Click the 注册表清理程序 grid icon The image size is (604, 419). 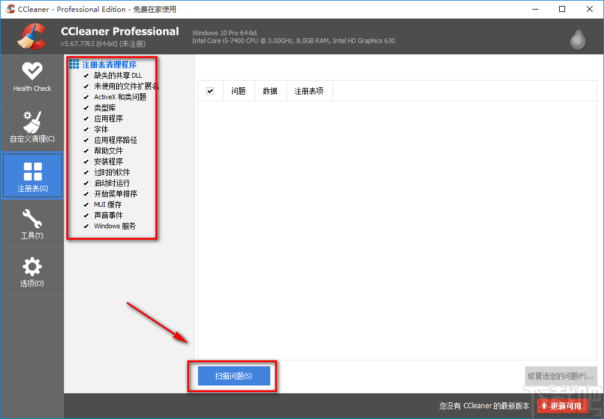74,63
